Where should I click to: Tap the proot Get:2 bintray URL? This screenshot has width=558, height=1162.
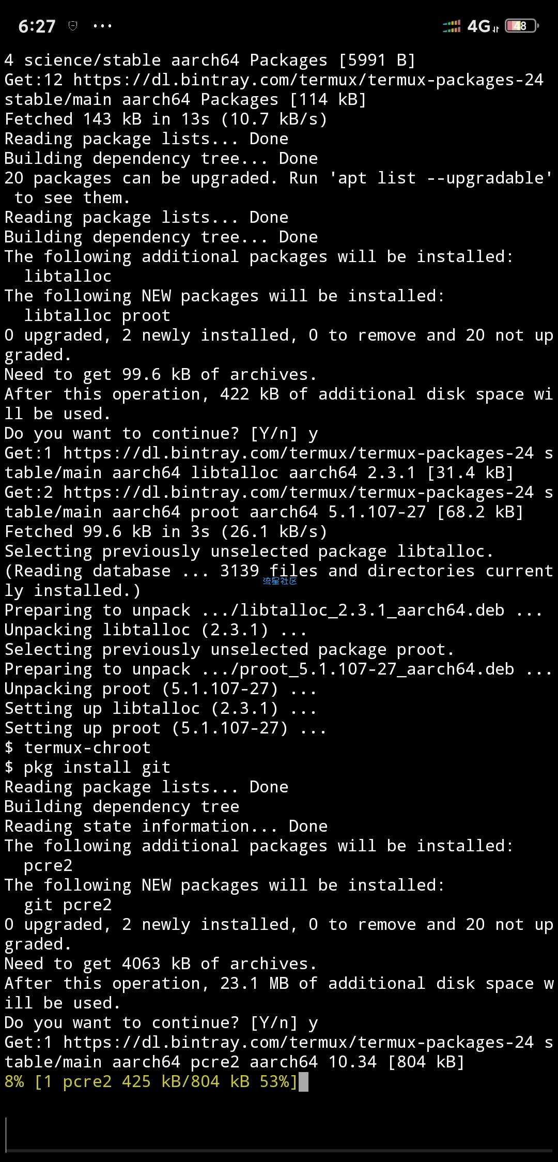[x=298, y=493]
